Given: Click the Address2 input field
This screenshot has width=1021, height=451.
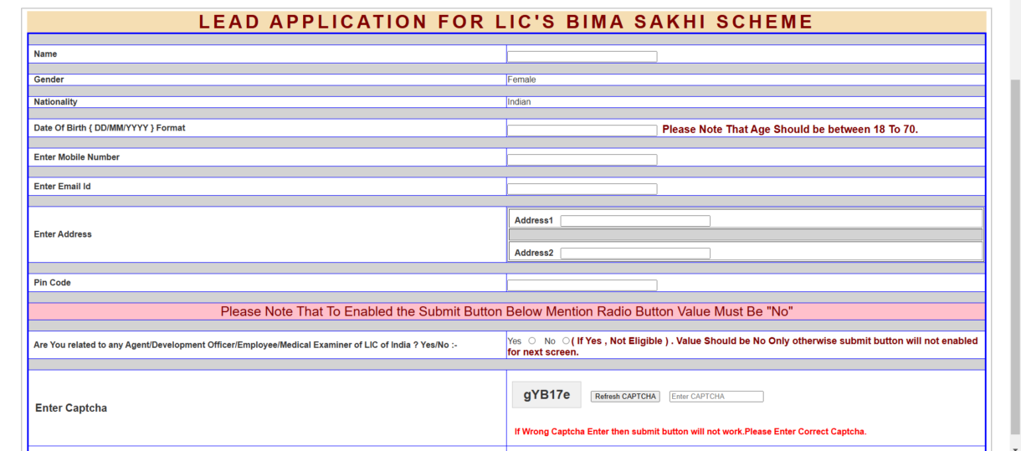Looking at the screenshot, I should 635,253.
